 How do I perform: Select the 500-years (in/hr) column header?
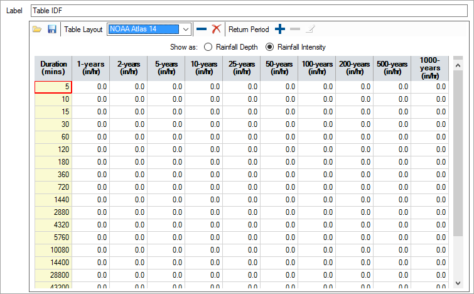392,68
